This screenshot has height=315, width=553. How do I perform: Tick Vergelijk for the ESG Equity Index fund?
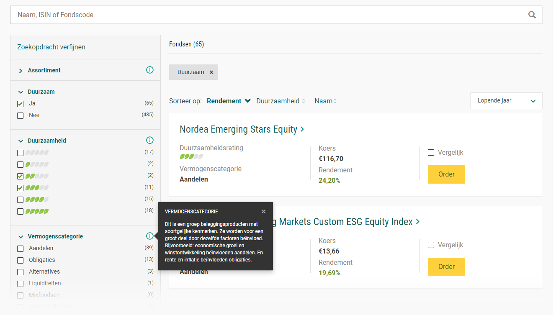point(431,245)
